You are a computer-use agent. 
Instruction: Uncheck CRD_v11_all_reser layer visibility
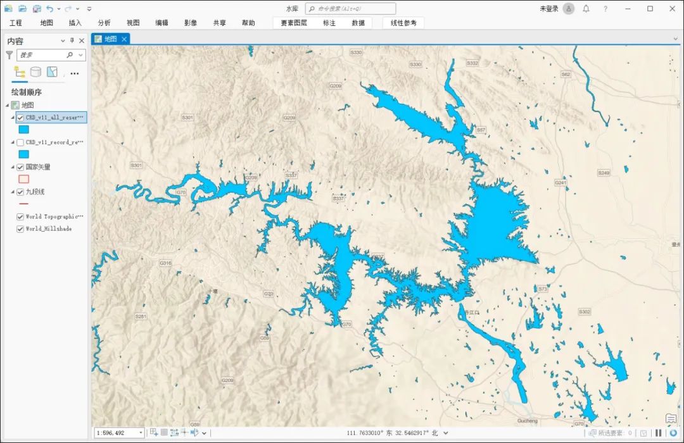(x=20, y=118)
